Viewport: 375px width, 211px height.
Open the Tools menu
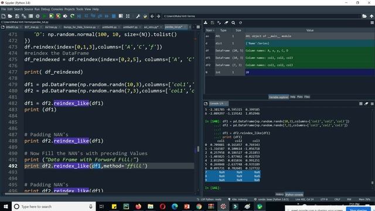click(x=80, y=9)
